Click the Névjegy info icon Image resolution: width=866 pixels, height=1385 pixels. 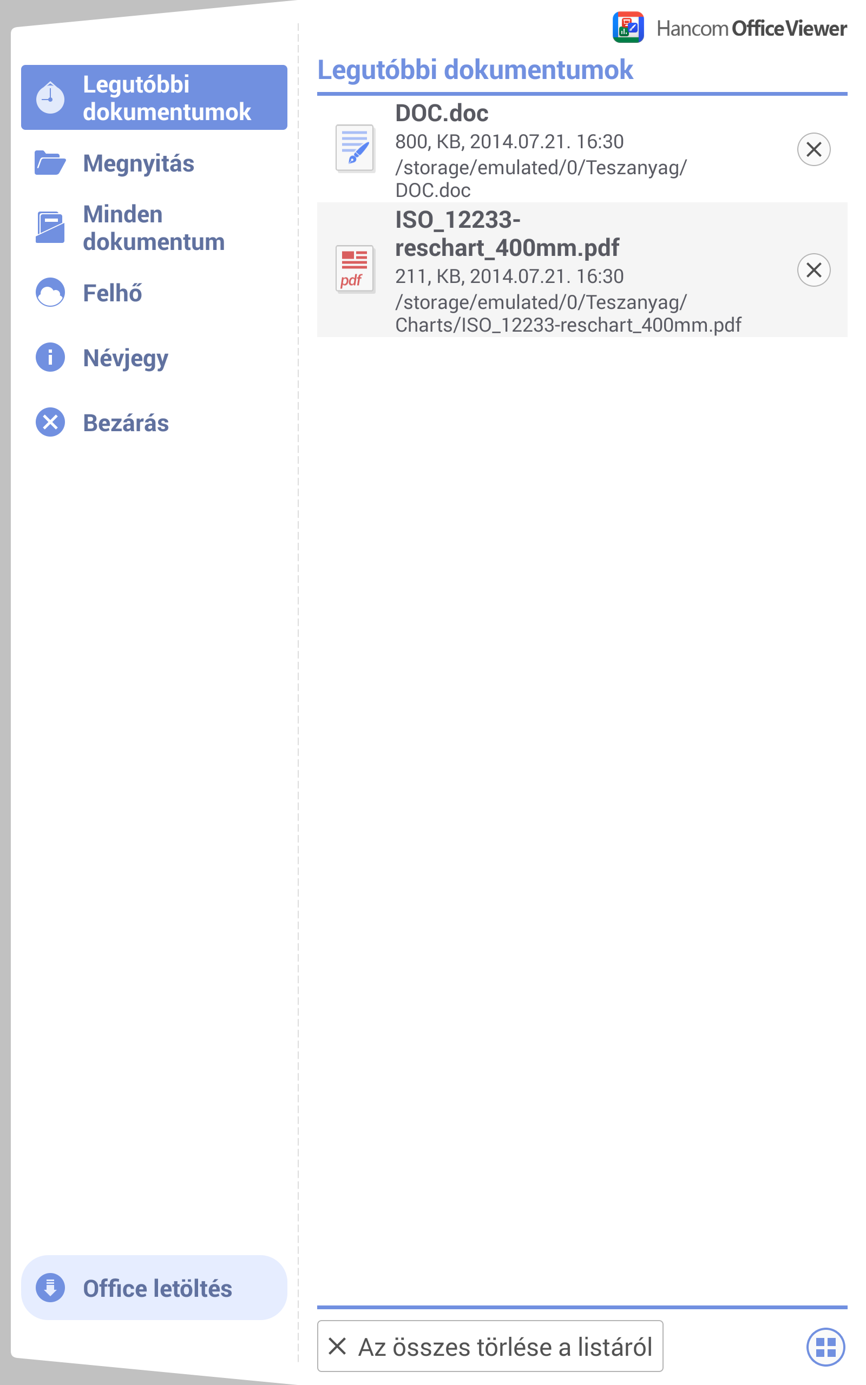(50, 357)
